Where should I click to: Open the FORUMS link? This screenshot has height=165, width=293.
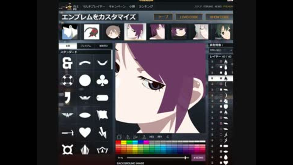click(208, 6)
